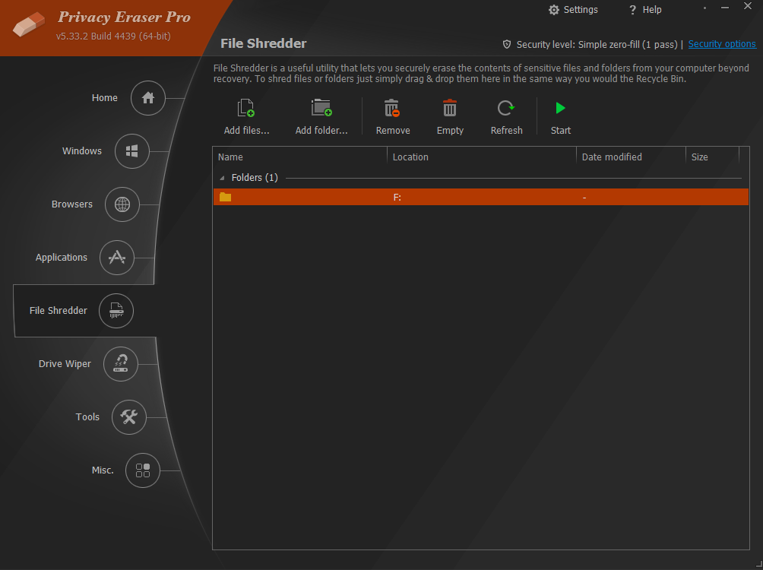Click the 'F:' location cell
This screenshot has width=763, height=570.
pos(397,197)
